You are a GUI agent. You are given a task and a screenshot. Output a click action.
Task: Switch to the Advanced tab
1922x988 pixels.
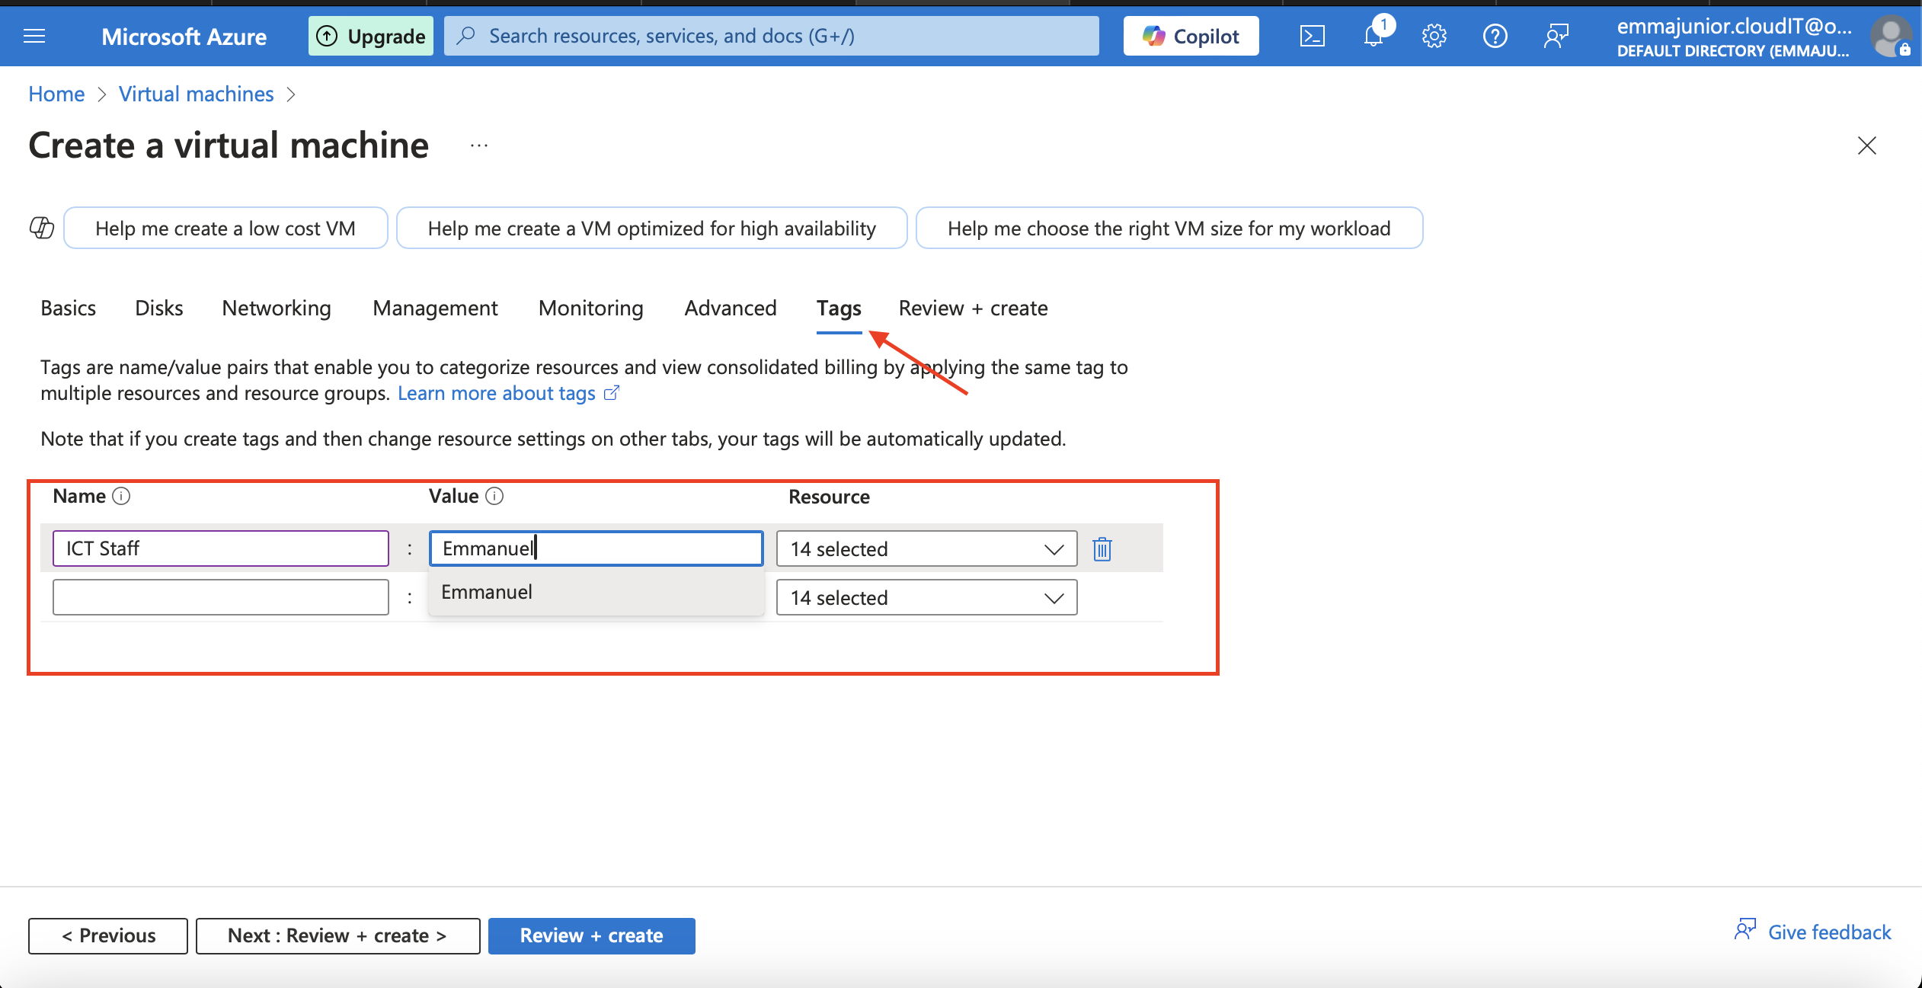point(731,308)
